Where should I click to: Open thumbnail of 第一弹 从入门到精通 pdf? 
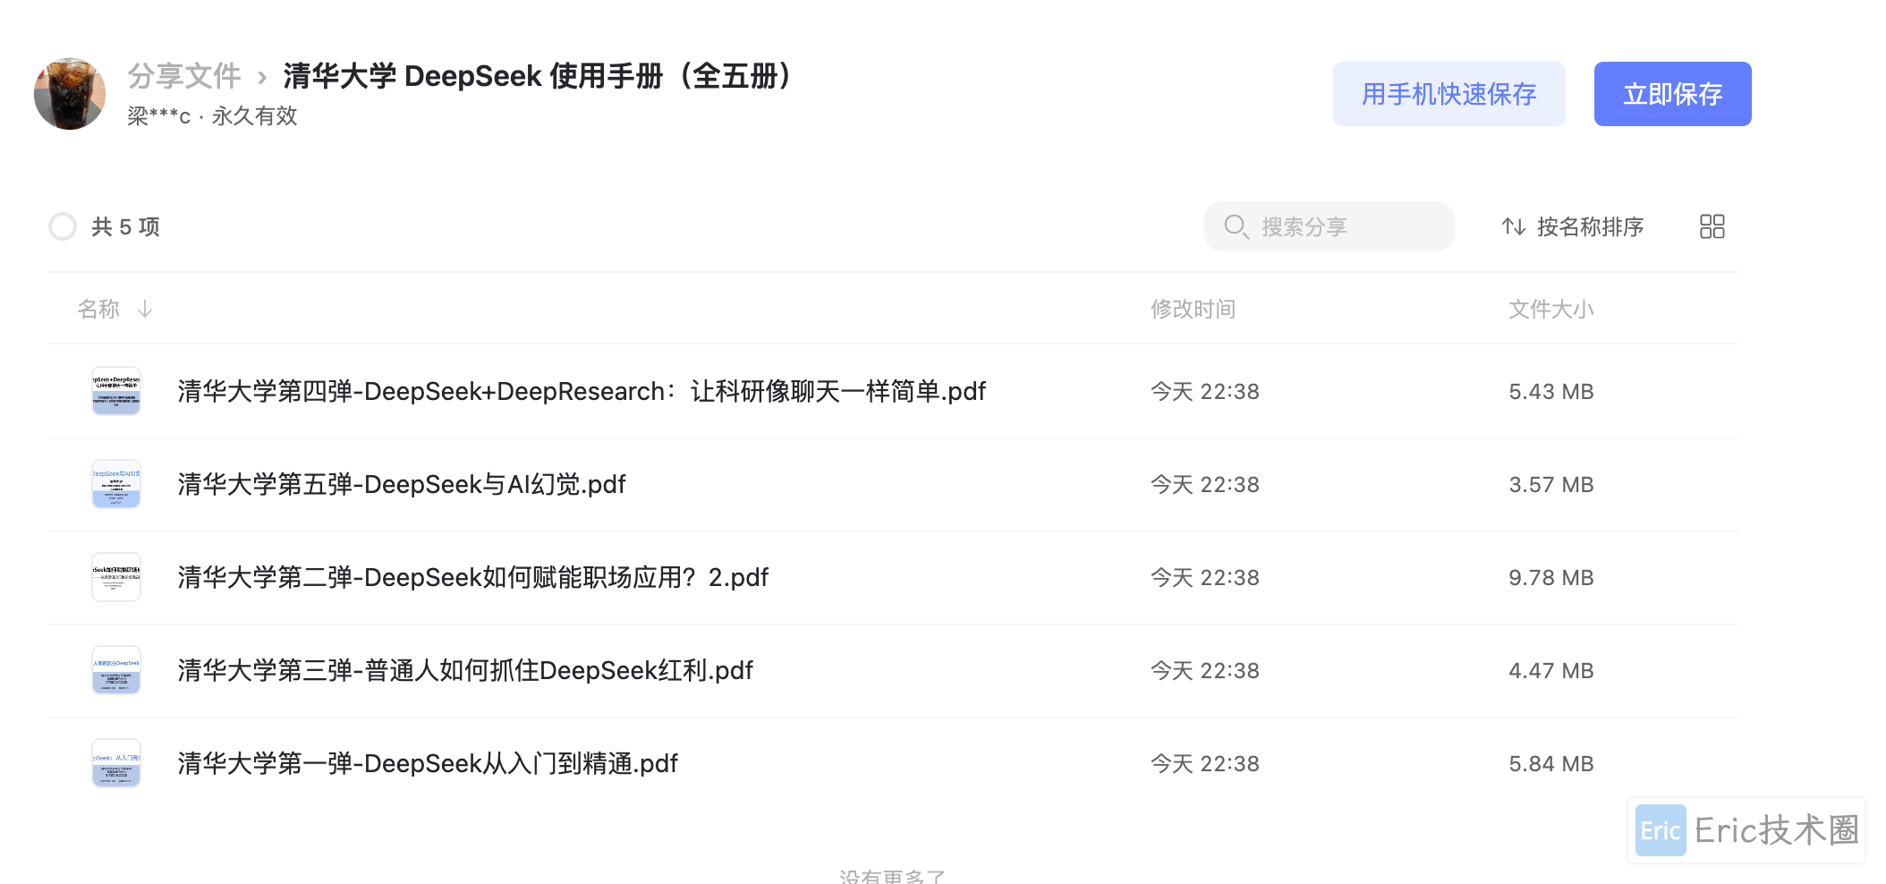[116, 763]
